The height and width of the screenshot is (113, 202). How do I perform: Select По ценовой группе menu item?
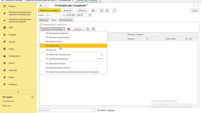coord(74,41)
